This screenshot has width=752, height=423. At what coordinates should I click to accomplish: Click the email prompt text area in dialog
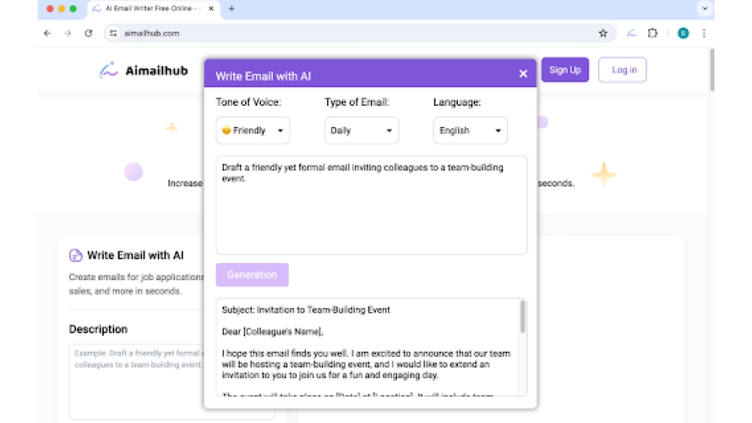click(371, 204)
